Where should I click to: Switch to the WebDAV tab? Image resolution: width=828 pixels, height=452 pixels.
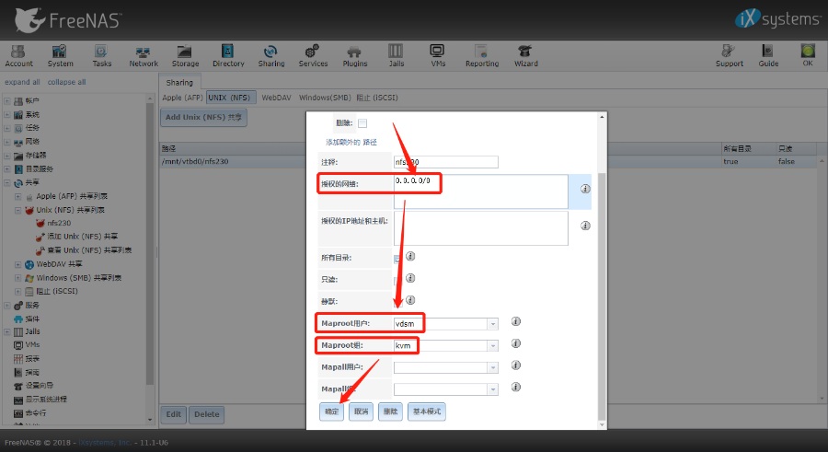276,98
